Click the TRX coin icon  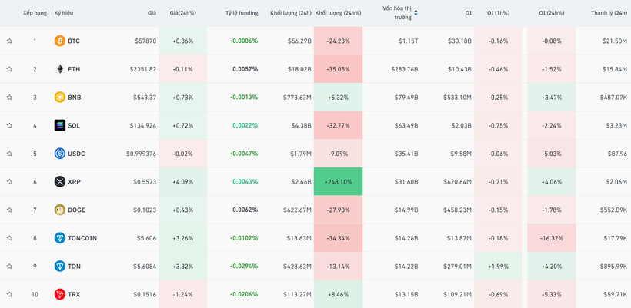pyautogui.click(x=59, y=294)
